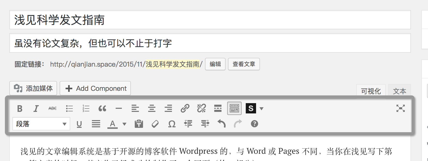This screenshot has height=161, width=428.
Task: Click the 编辑 permalink edit button
Action: [215, 64]
